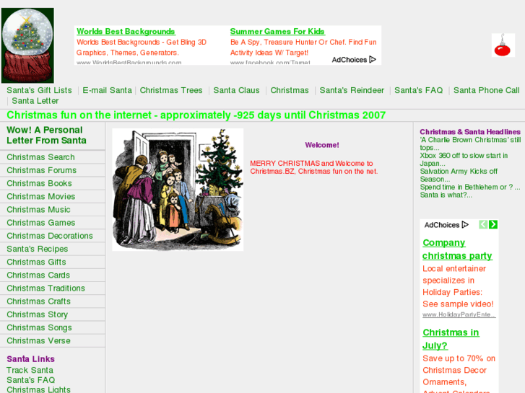Open Christmas in July? ad
Viewport: 525px width, 393px height.
pyautogui.click(x=451, y=339)
